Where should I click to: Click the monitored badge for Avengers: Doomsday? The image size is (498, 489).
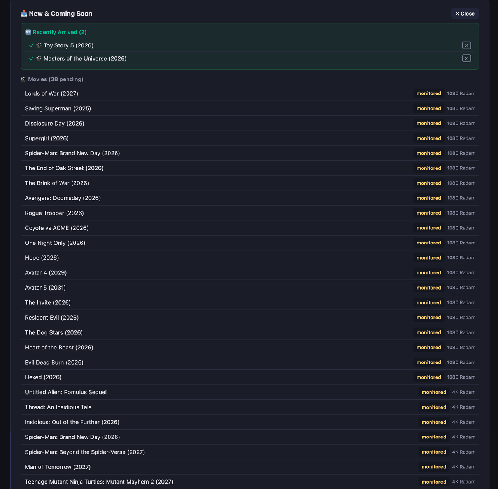[429, 198]
